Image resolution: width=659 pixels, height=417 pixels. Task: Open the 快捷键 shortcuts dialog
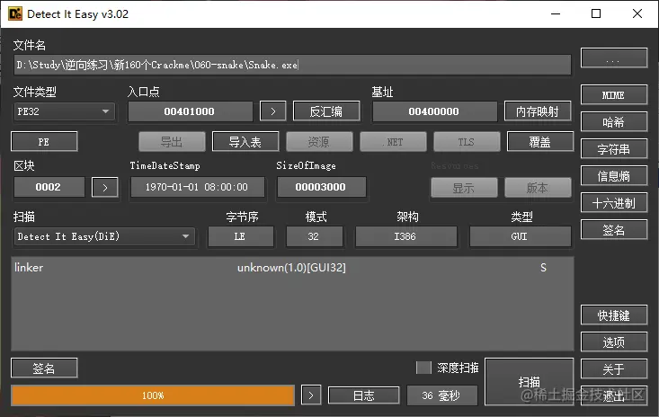pos(614,315)
